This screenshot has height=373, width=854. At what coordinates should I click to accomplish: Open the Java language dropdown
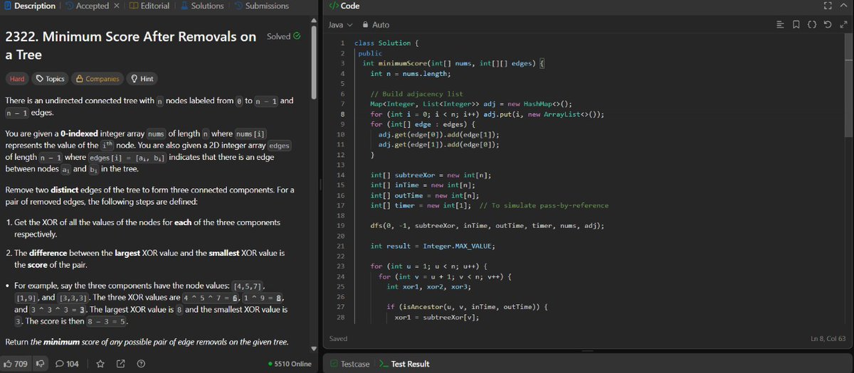(x=340, y=25)
